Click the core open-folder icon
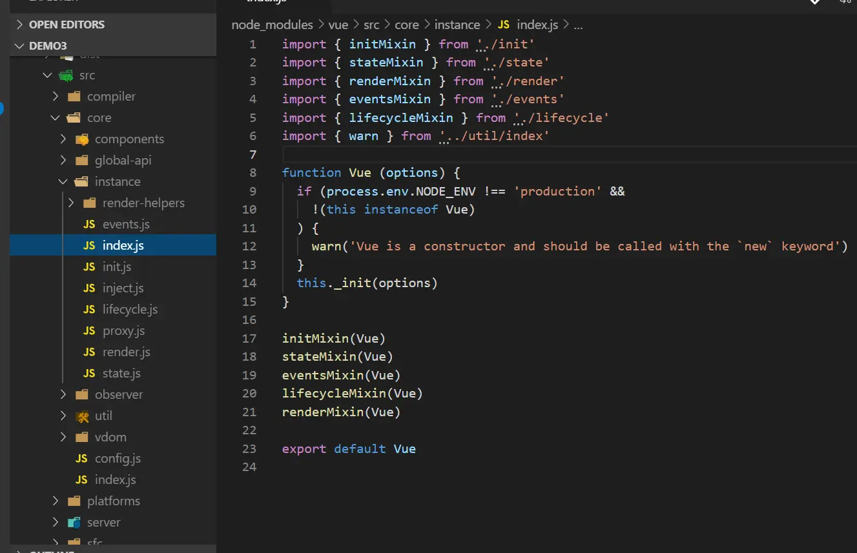This screenshot has width=857, height=553. tap(74, 118)
